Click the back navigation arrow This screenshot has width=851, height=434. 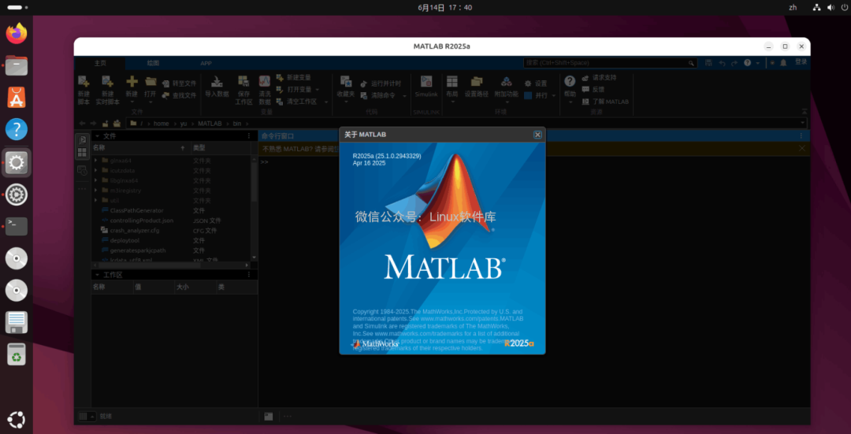pos(82,124)
